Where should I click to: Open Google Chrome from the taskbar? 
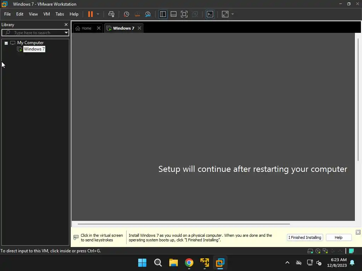pos(189,263)
